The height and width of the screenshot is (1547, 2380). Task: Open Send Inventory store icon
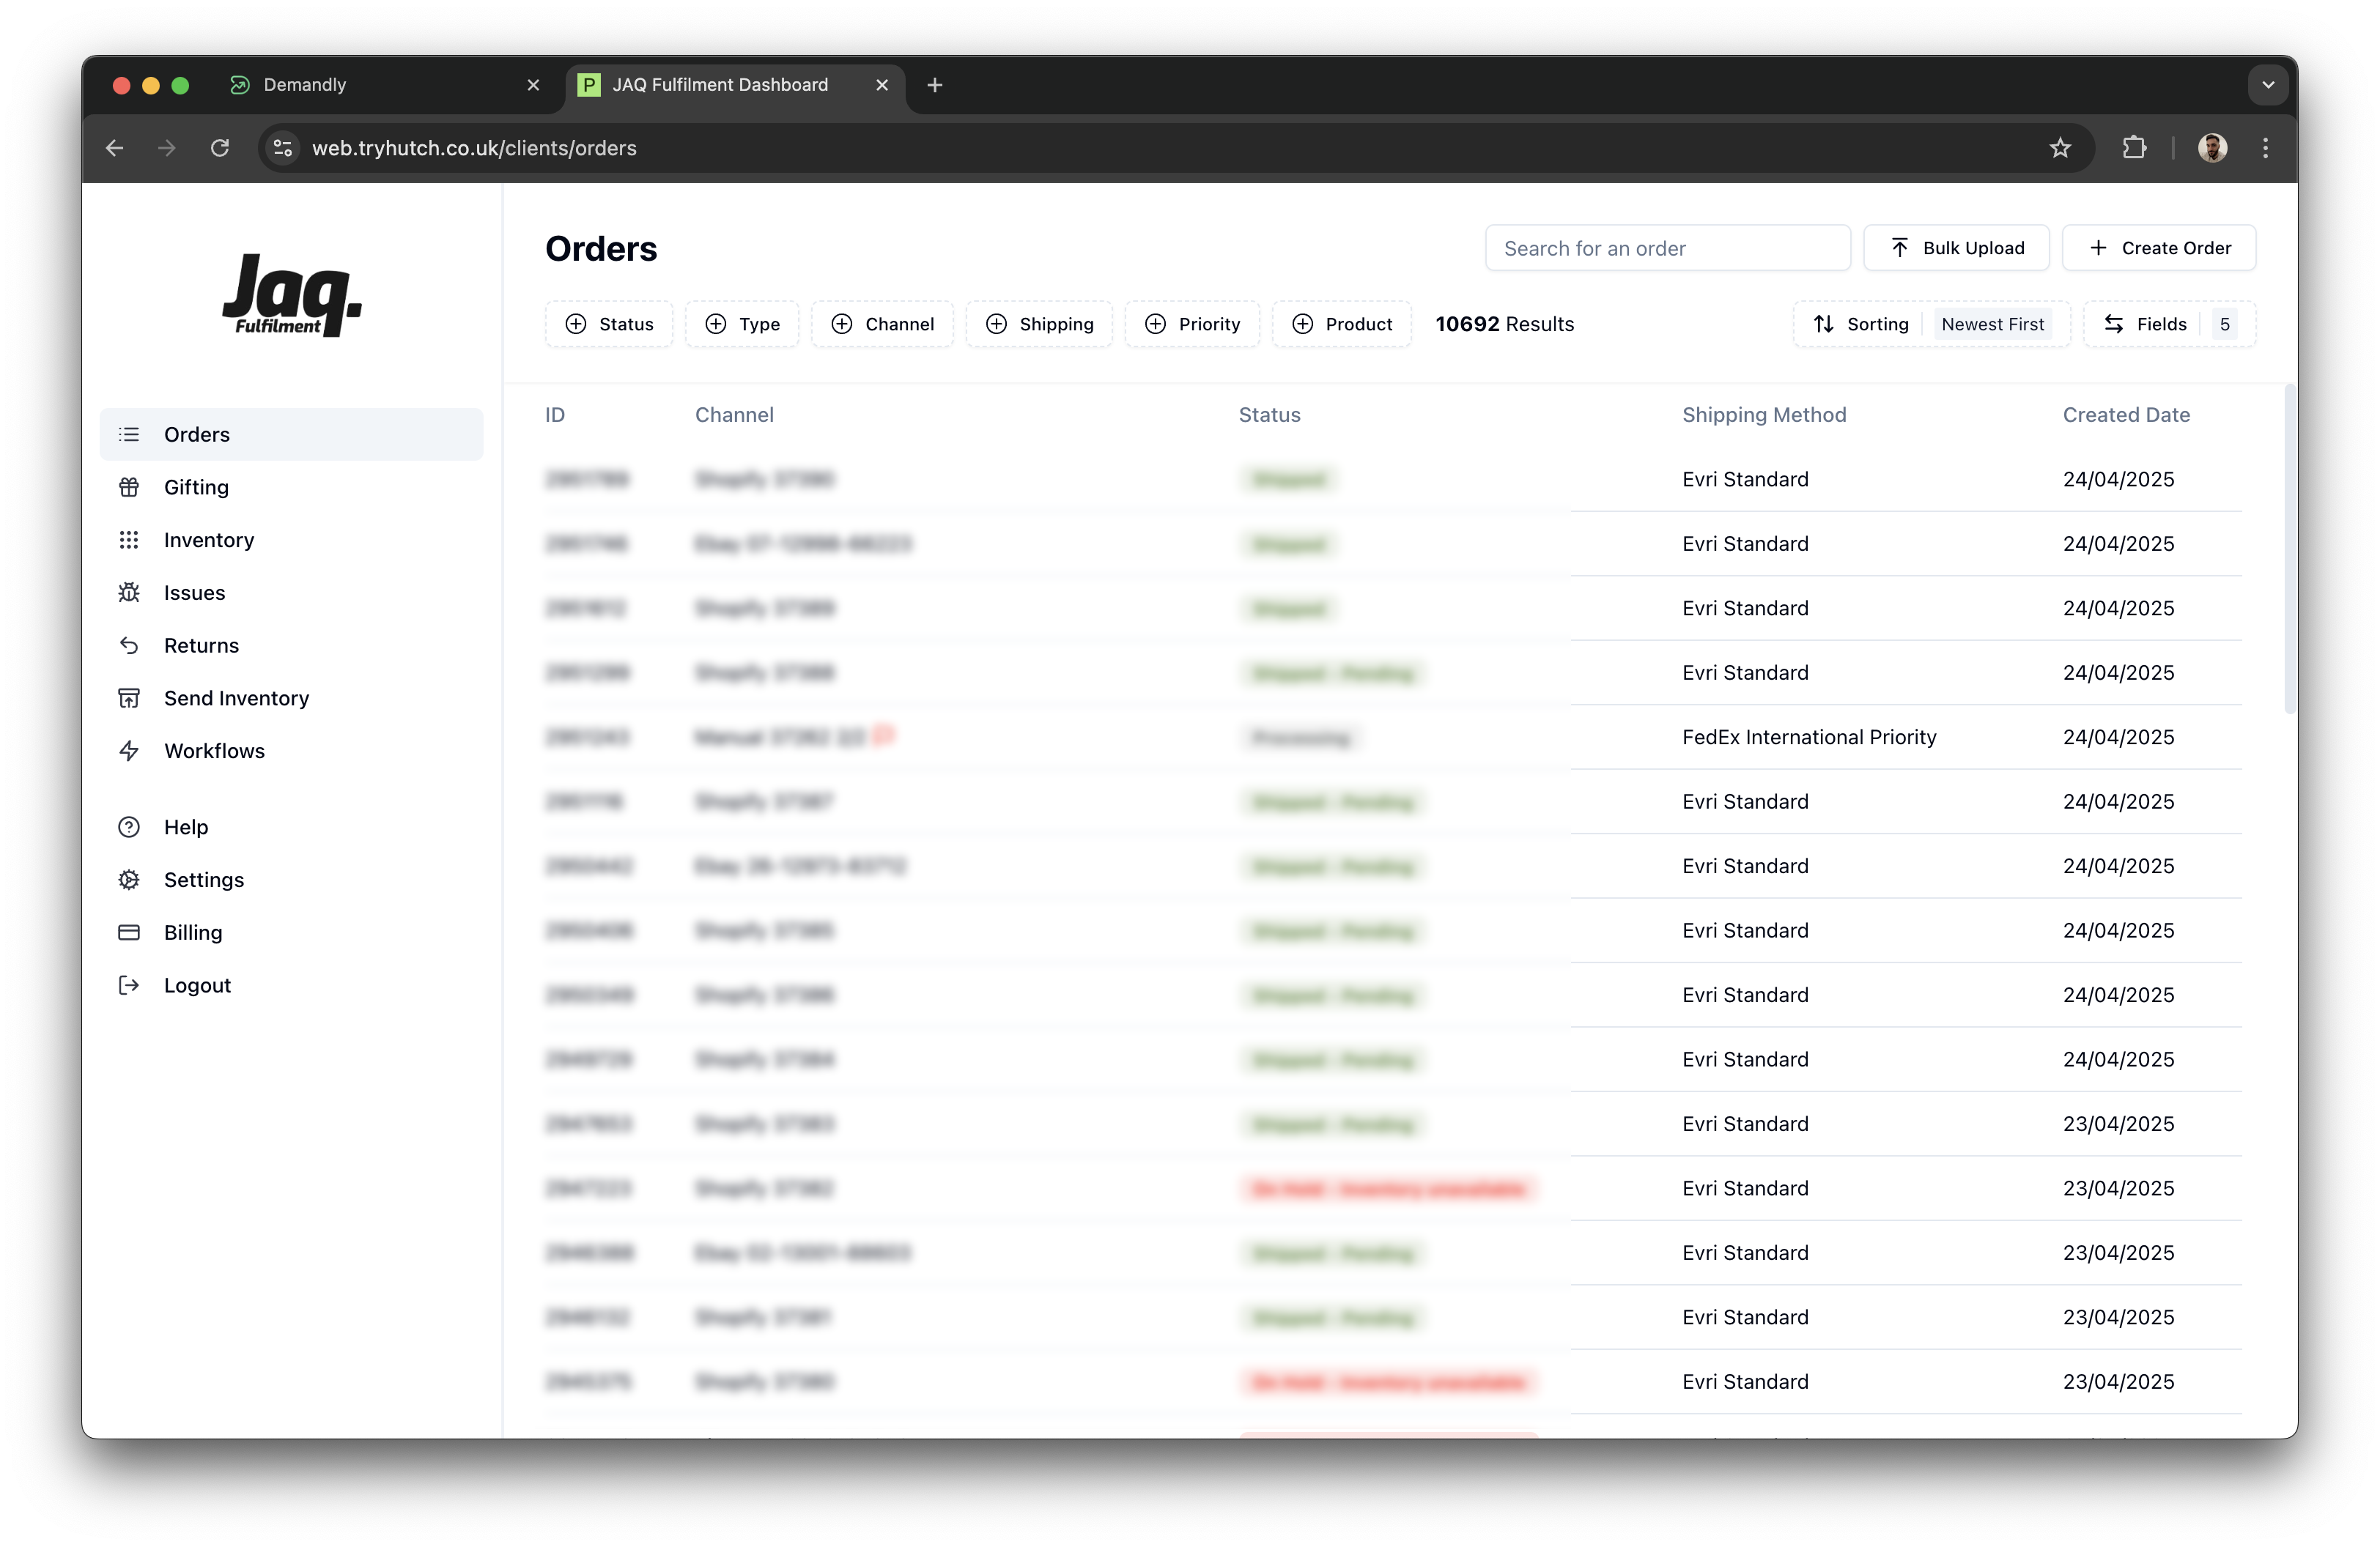point(129,699)
